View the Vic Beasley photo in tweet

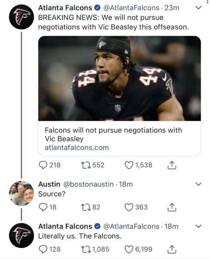pos(120,79)
